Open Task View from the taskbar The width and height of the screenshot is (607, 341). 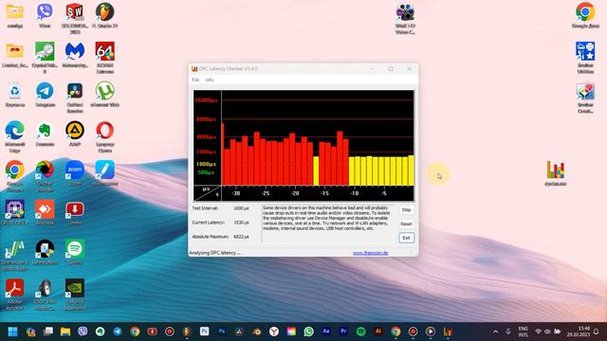[48, 332]
